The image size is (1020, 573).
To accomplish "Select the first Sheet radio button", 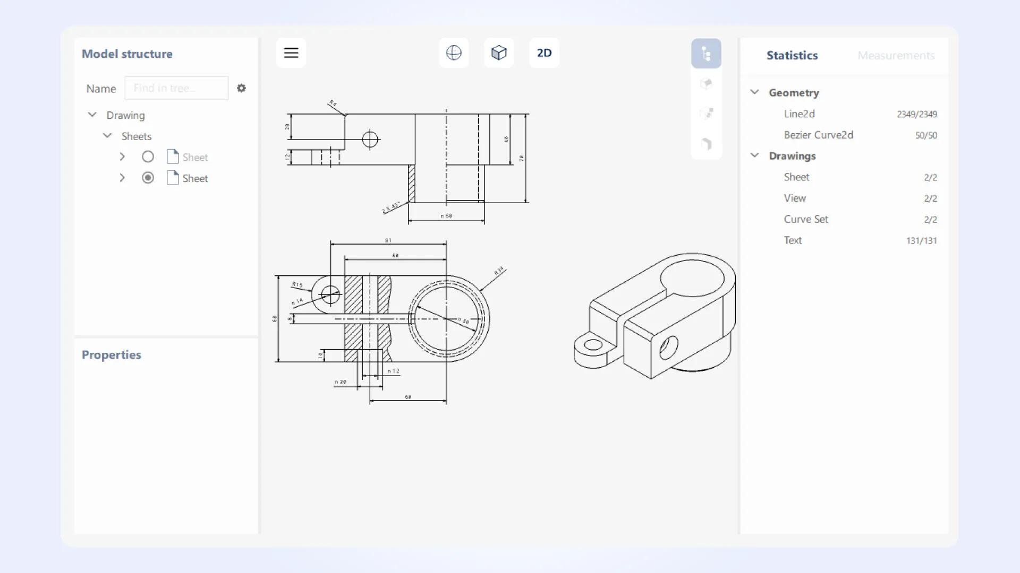I will coord(148,157).
